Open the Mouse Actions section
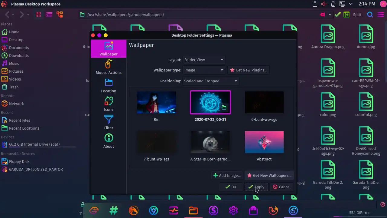Screen dimensions: 387x218 [109, 67]
